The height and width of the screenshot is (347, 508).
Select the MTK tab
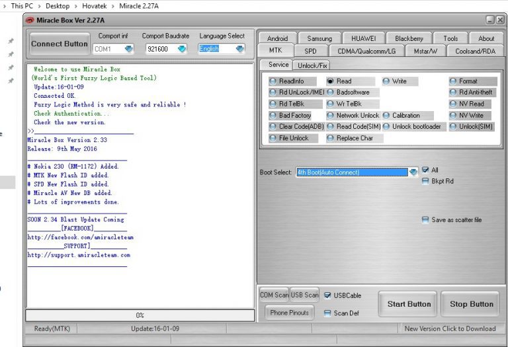[275, 50]
